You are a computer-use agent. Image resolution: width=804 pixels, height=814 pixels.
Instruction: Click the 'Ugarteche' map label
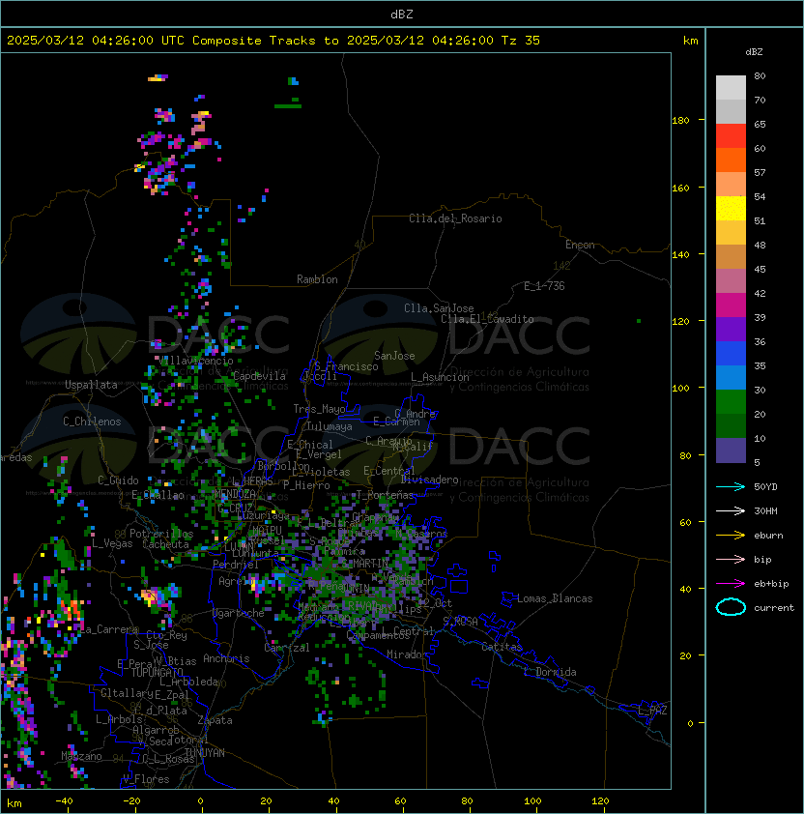point(239,613)
